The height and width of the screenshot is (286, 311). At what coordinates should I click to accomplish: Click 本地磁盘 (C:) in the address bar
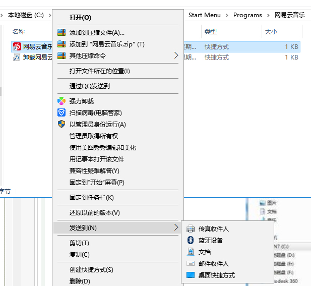pyautogui.click(x=26, y=15)
